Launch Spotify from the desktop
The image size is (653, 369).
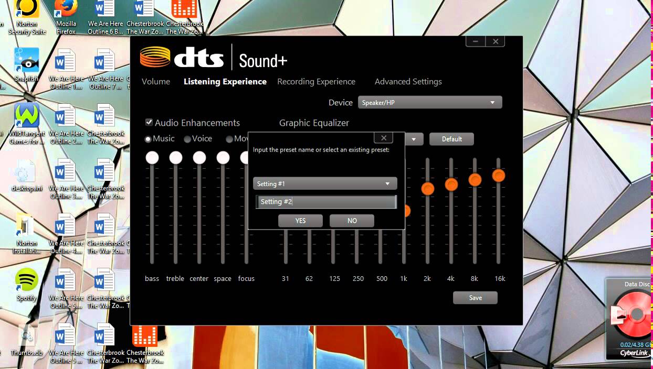point(26,285)
